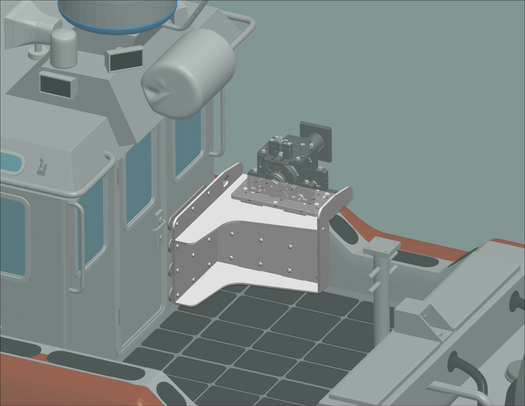
Task: Select the small lever on cabin roof
Action: 42,167
